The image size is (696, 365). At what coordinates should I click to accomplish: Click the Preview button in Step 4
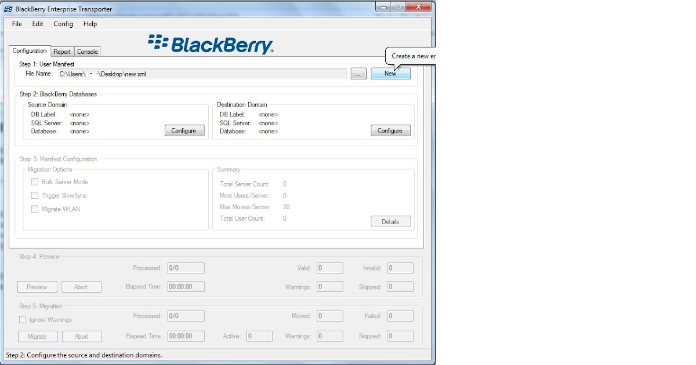pyautogui.click(x=37, y=287)
